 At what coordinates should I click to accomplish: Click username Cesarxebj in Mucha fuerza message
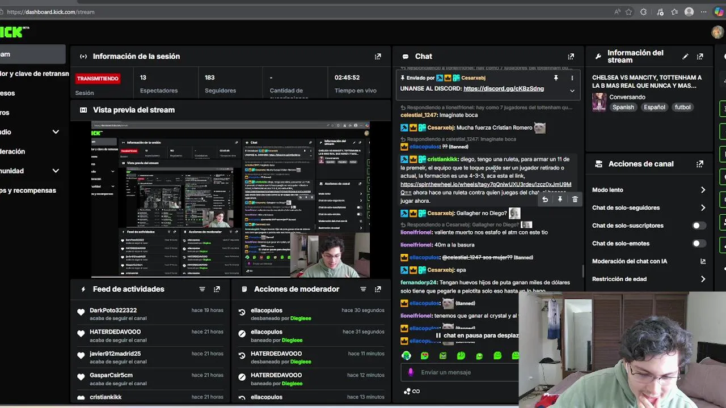tap(440, 128)
